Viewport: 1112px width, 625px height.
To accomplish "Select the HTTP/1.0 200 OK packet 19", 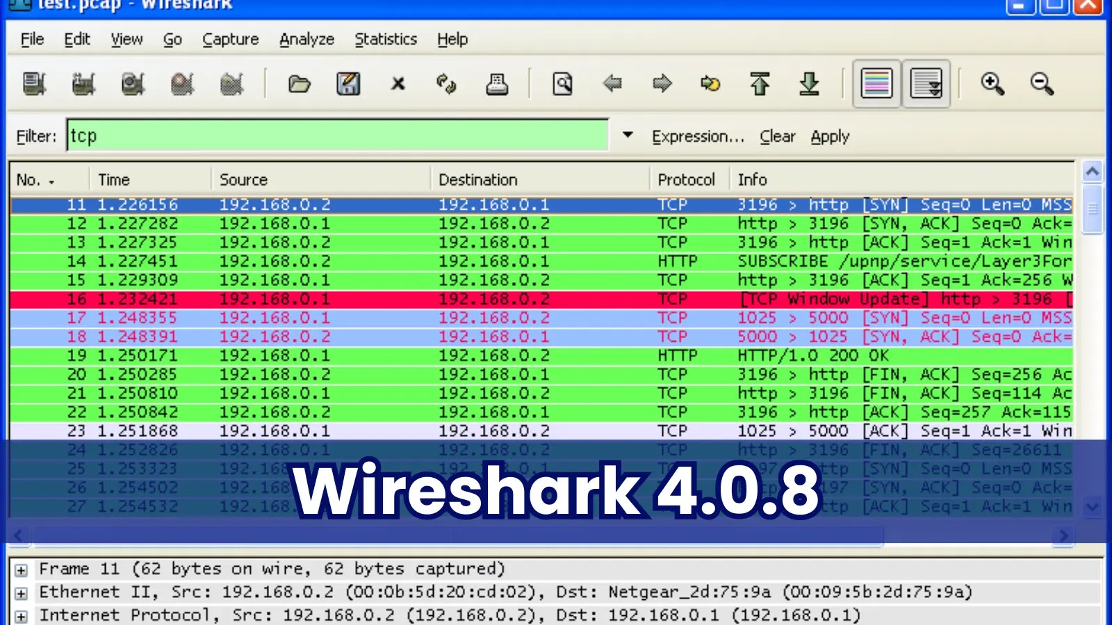I will 542,356.
